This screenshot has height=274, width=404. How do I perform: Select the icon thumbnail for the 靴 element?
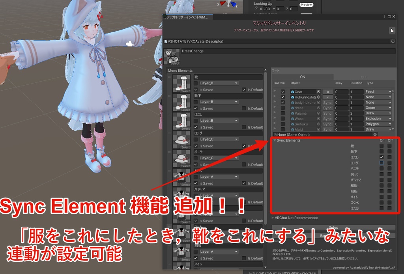(x=181, y=84)
